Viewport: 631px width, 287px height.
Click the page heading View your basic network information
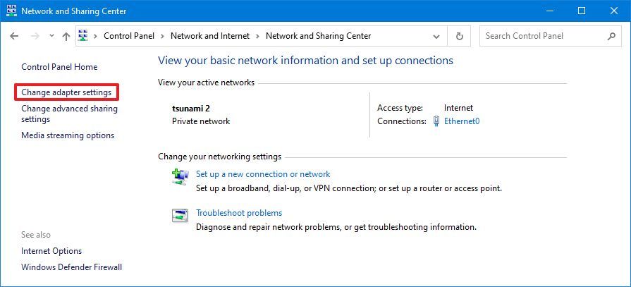305,61
